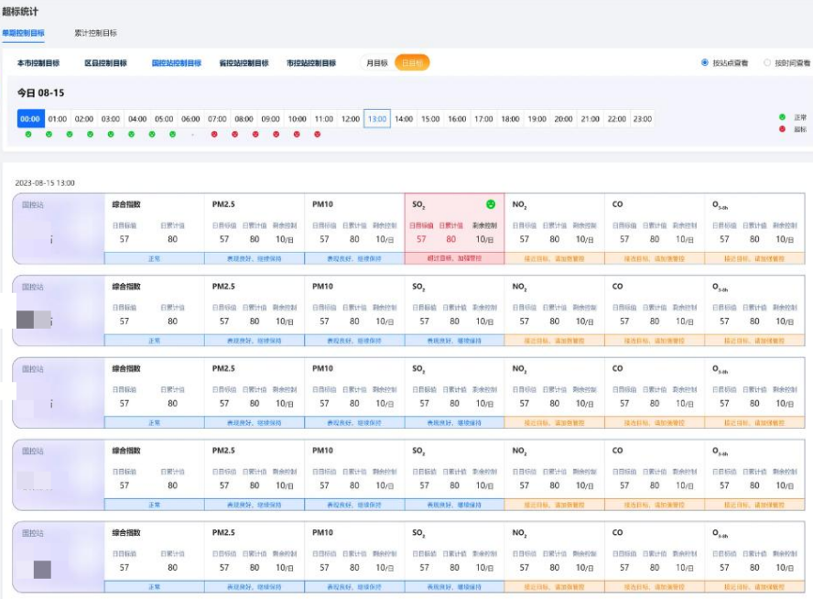Click the red 超标 legend dot
The height and width of the screenshot is (599, 813).
click(x=782, y=129)
